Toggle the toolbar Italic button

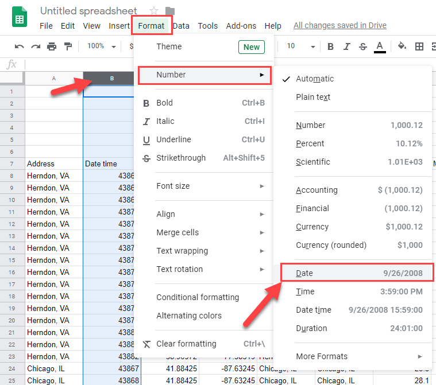point(346,46)
